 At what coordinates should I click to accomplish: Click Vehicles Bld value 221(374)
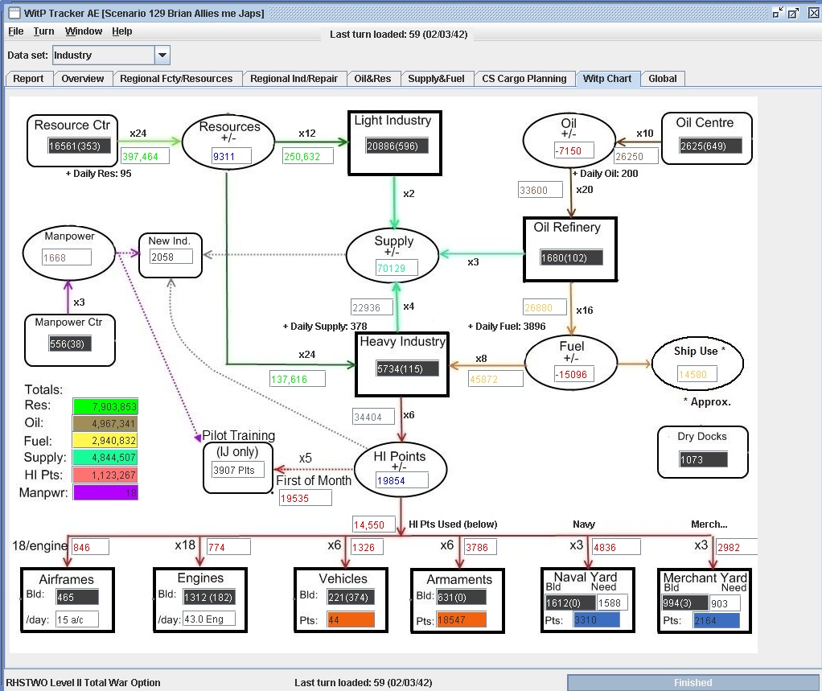pyautogui.click(x=351, y=597)
